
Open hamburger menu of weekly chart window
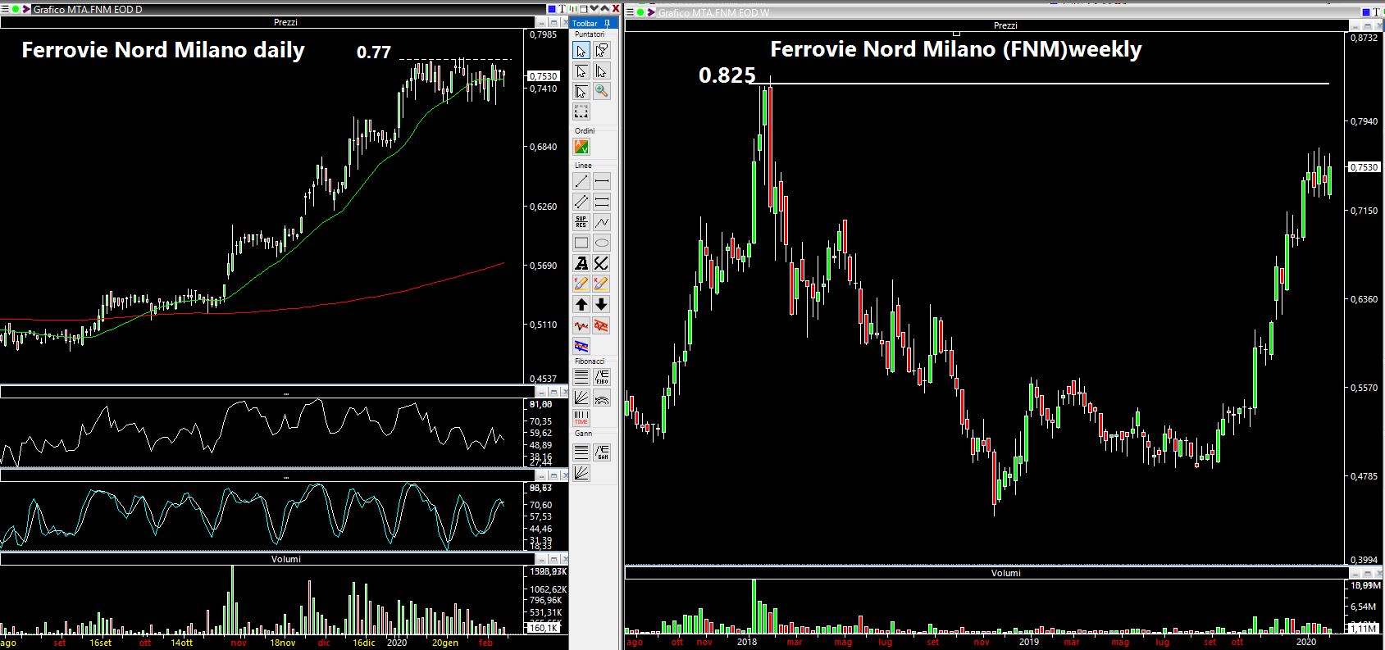click(x=630, y=11)
